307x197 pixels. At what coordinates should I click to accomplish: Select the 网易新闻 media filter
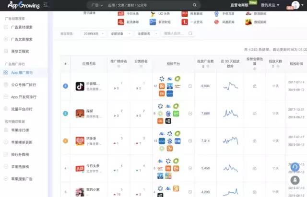tap(192, 13)
